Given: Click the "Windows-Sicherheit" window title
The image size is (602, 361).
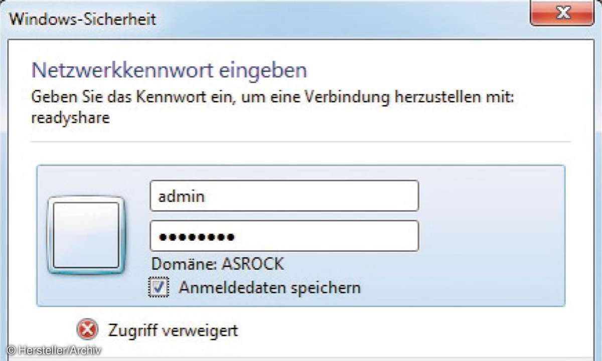Looking at the screenshot, I should tap(83, 19).
